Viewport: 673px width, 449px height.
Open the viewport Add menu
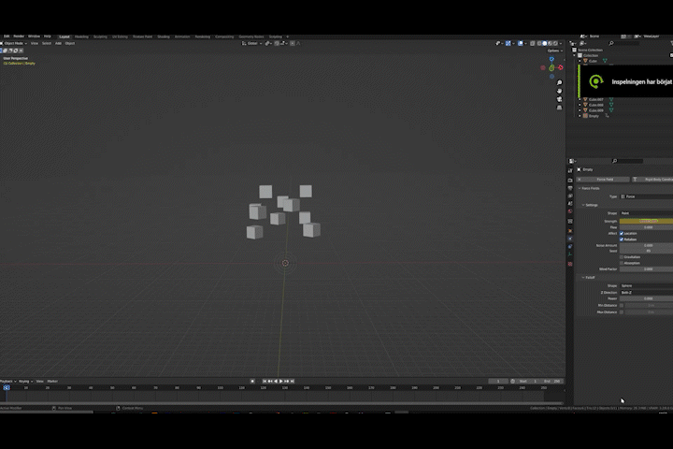tap(58, 43)
